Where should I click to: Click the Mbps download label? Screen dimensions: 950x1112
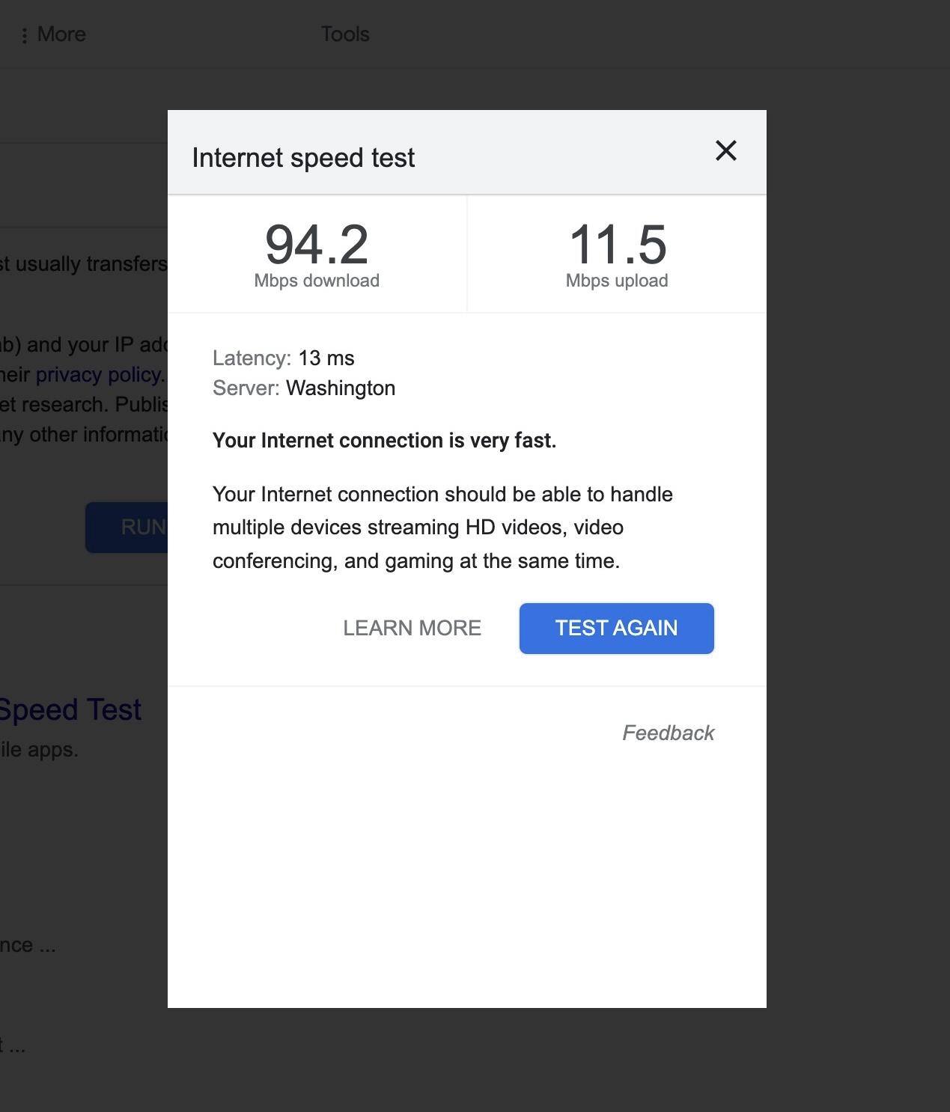coord(317,281)
